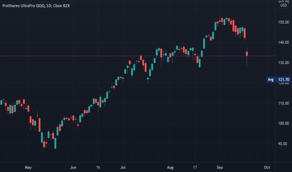The width and height of the screenshot is (292, 172).
Task: Click the 130.00 price axis label
Action: pos(284,63)
